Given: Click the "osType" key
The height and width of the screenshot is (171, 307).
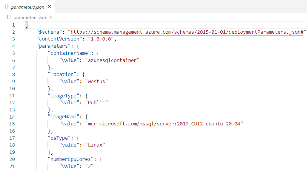Looking at the screenshot, I should coord(59,138).
